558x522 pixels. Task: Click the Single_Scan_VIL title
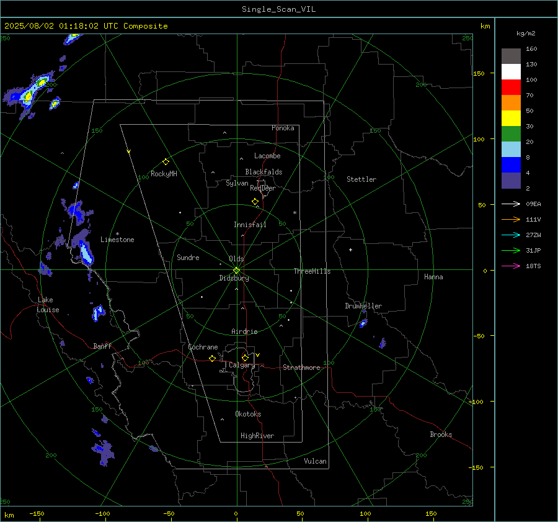pyautogui.click(x=278, y=9)
